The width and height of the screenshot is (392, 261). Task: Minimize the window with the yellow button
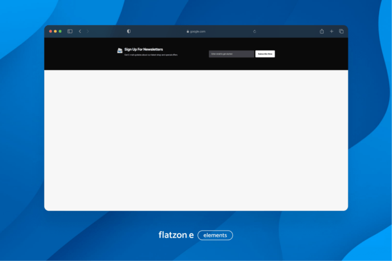55,31
